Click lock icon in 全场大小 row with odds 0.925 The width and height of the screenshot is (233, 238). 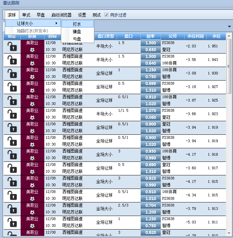pos(12,182)
